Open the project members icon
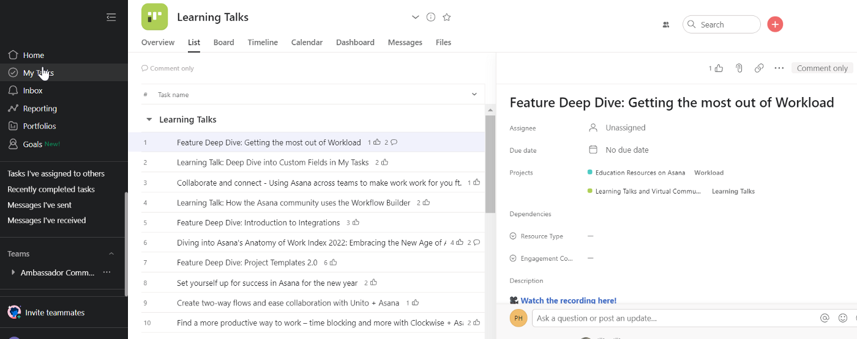 666,25
